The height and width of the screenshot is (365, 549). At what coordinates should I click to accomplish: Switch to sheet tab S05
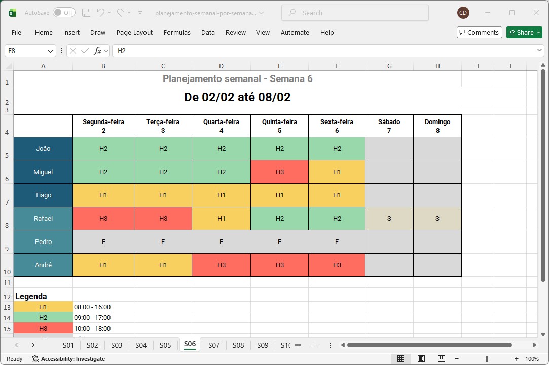pyautogui.click(x=165, y=345)
